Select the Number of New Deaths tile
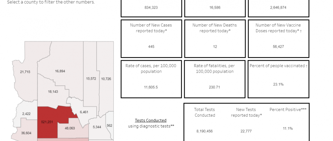 pyautogui.click(x=215, y=38)
